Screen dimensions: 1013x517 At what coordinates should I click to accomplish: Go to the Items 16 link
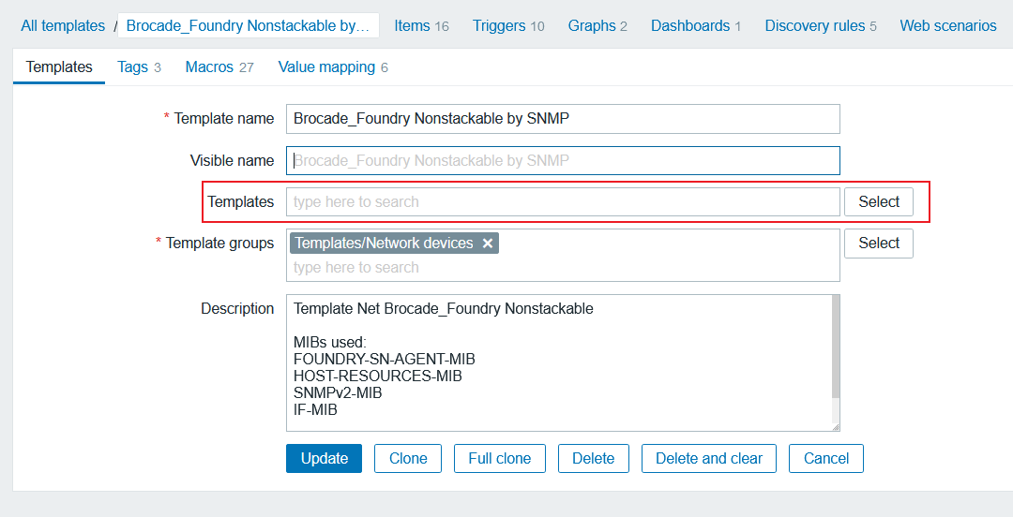pyautogui.click(x=421, y=26)
